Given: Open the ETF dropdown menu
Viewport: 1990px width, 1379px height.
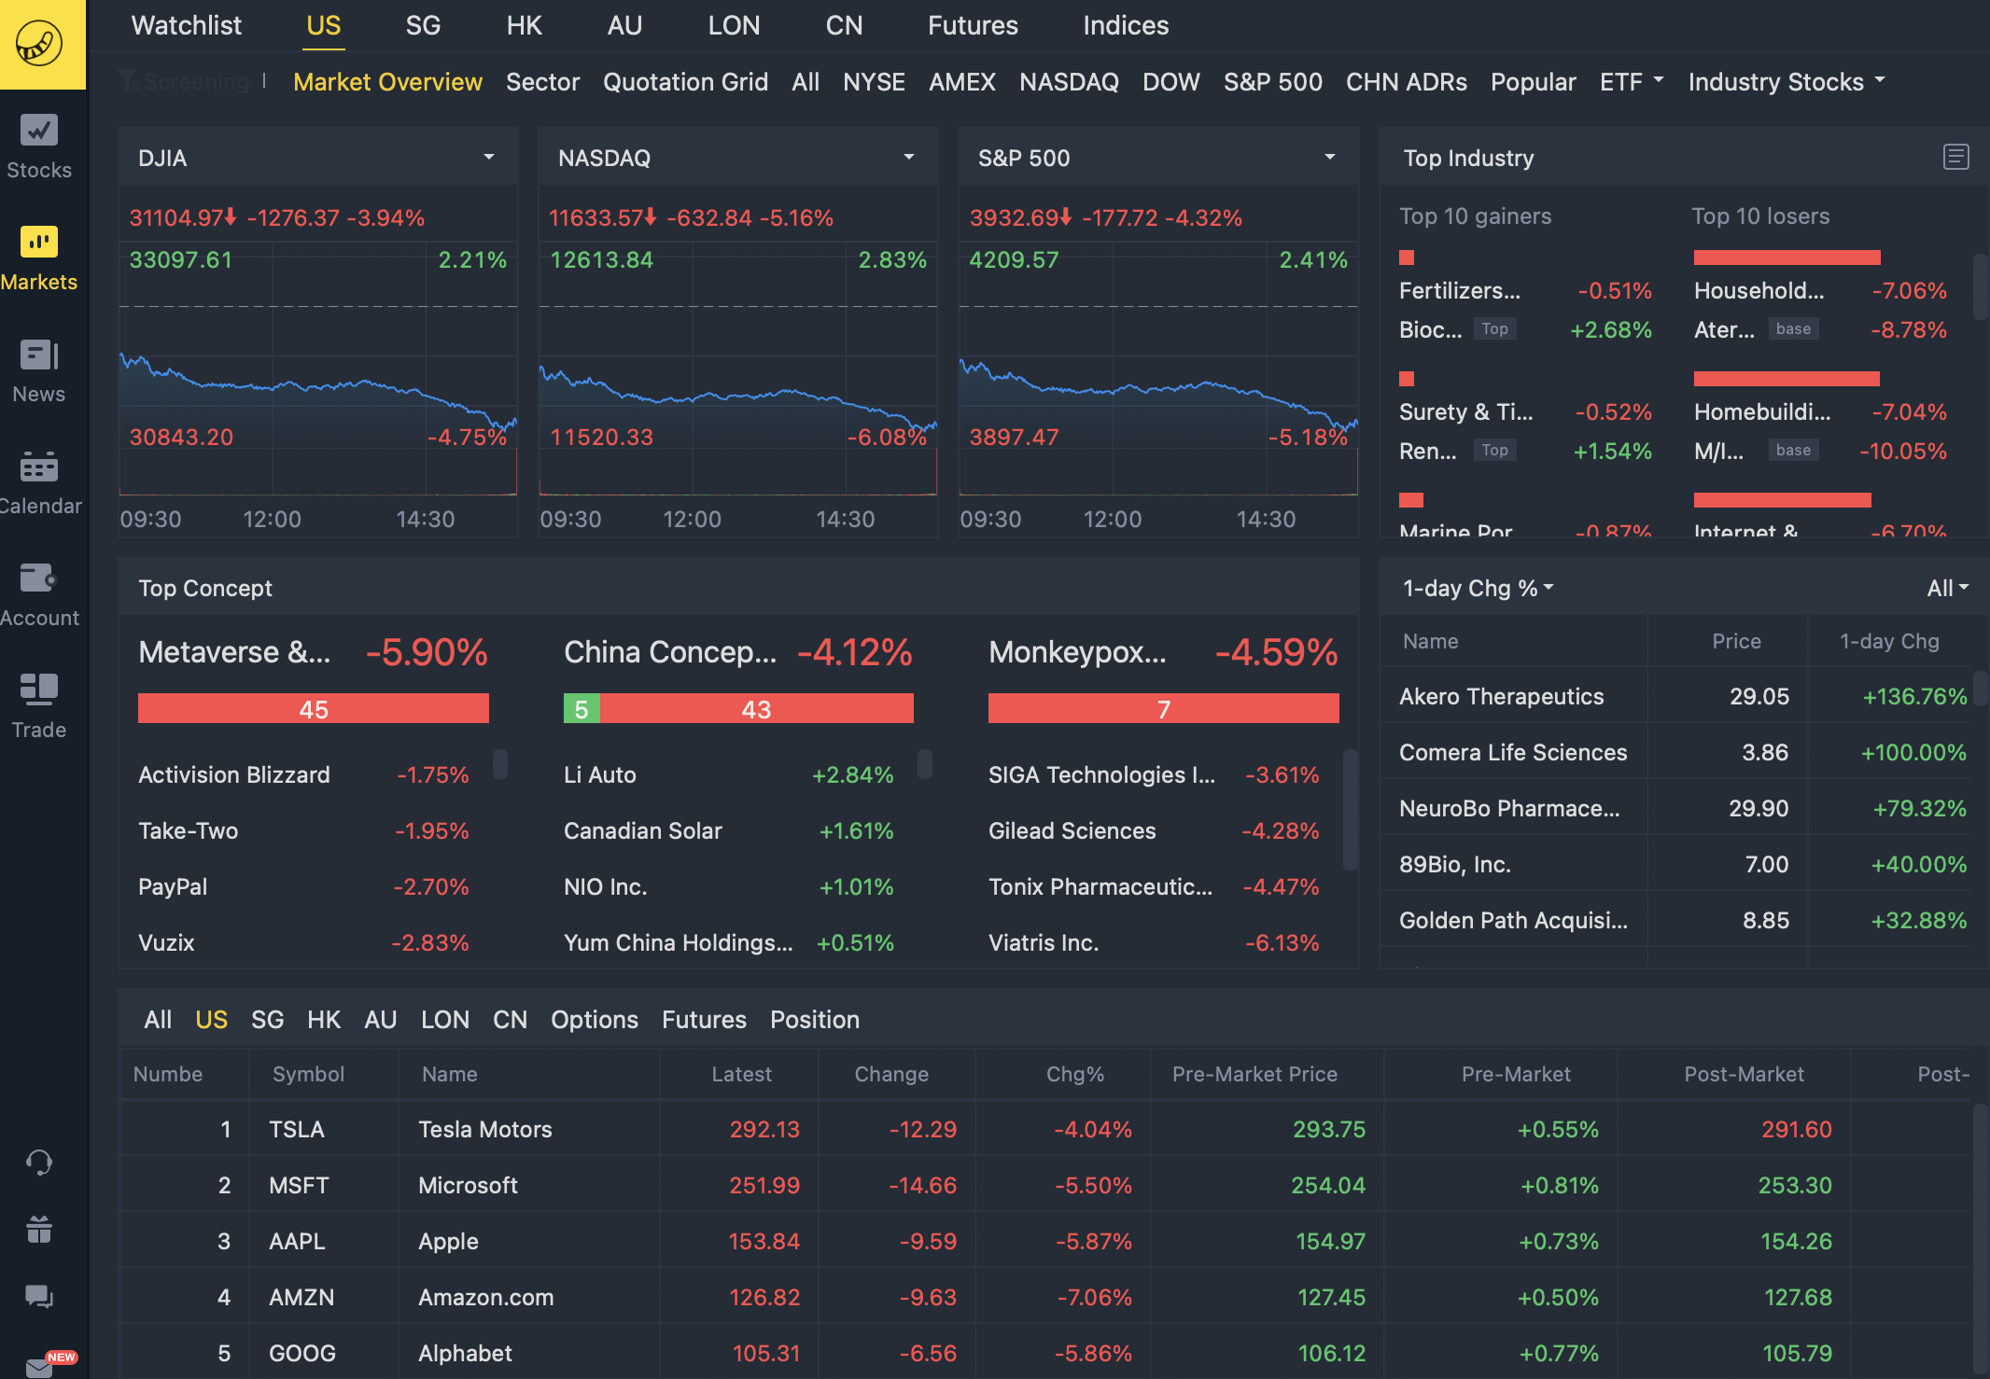Looking at the screenshot, I should pyautogui.click(x=1632, y=82).
